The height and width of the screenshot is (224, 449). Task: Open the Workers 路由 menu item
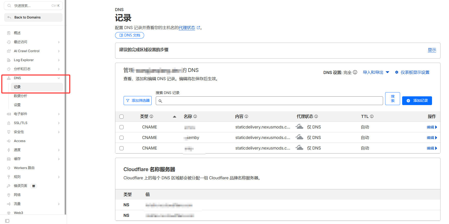24,168
